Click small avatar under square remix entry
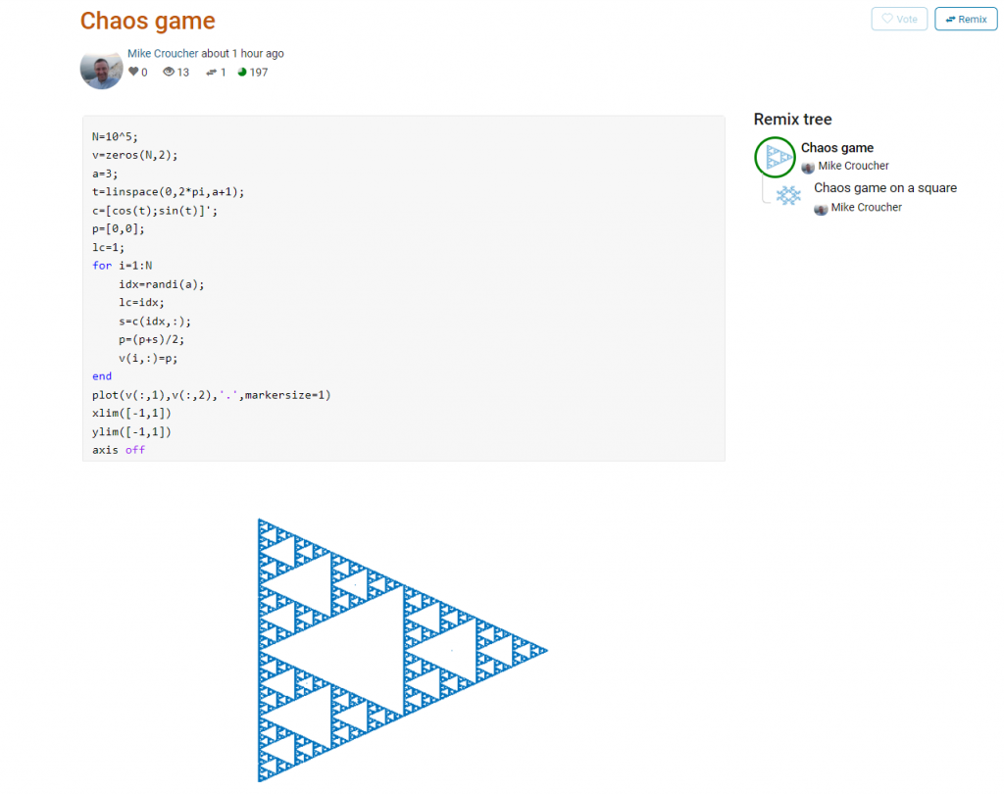This screenshot has height=794, width=1004. pyautogui.click(x=821, y=208)
